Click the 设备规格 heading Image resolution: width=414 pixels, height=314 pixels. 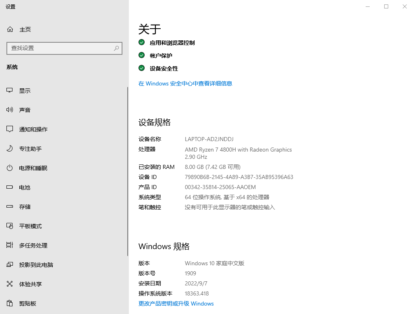[155, 123]
